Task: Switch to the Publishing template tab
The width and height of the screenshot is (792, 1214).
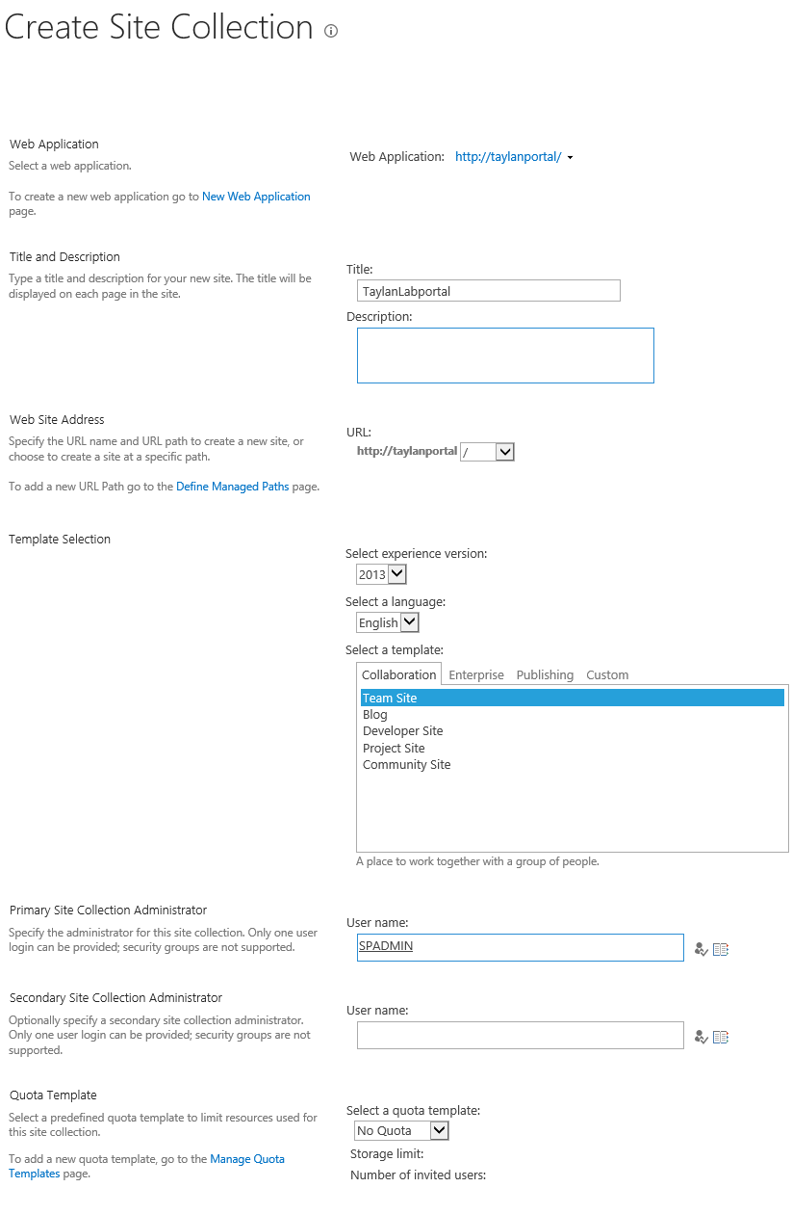Action: tap(545, 674)
